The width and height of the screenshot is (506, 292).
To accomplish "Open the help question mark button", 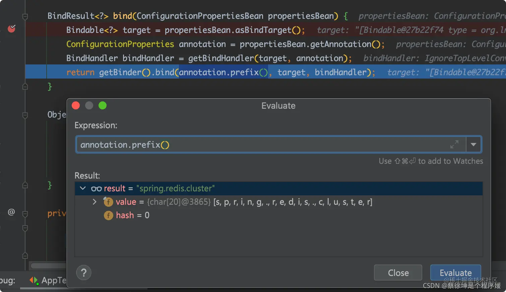I will point(84,273).
